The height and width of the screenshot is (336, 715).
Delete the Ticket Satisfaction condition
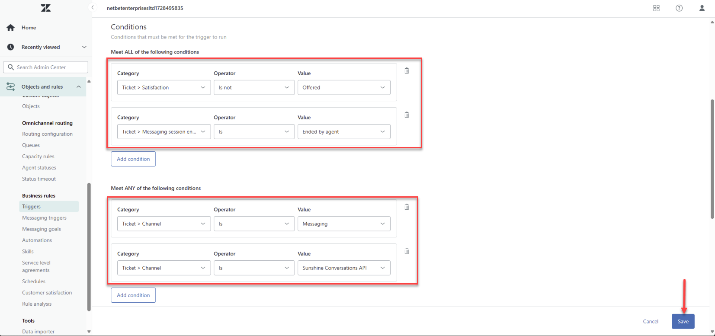[407, 71]
